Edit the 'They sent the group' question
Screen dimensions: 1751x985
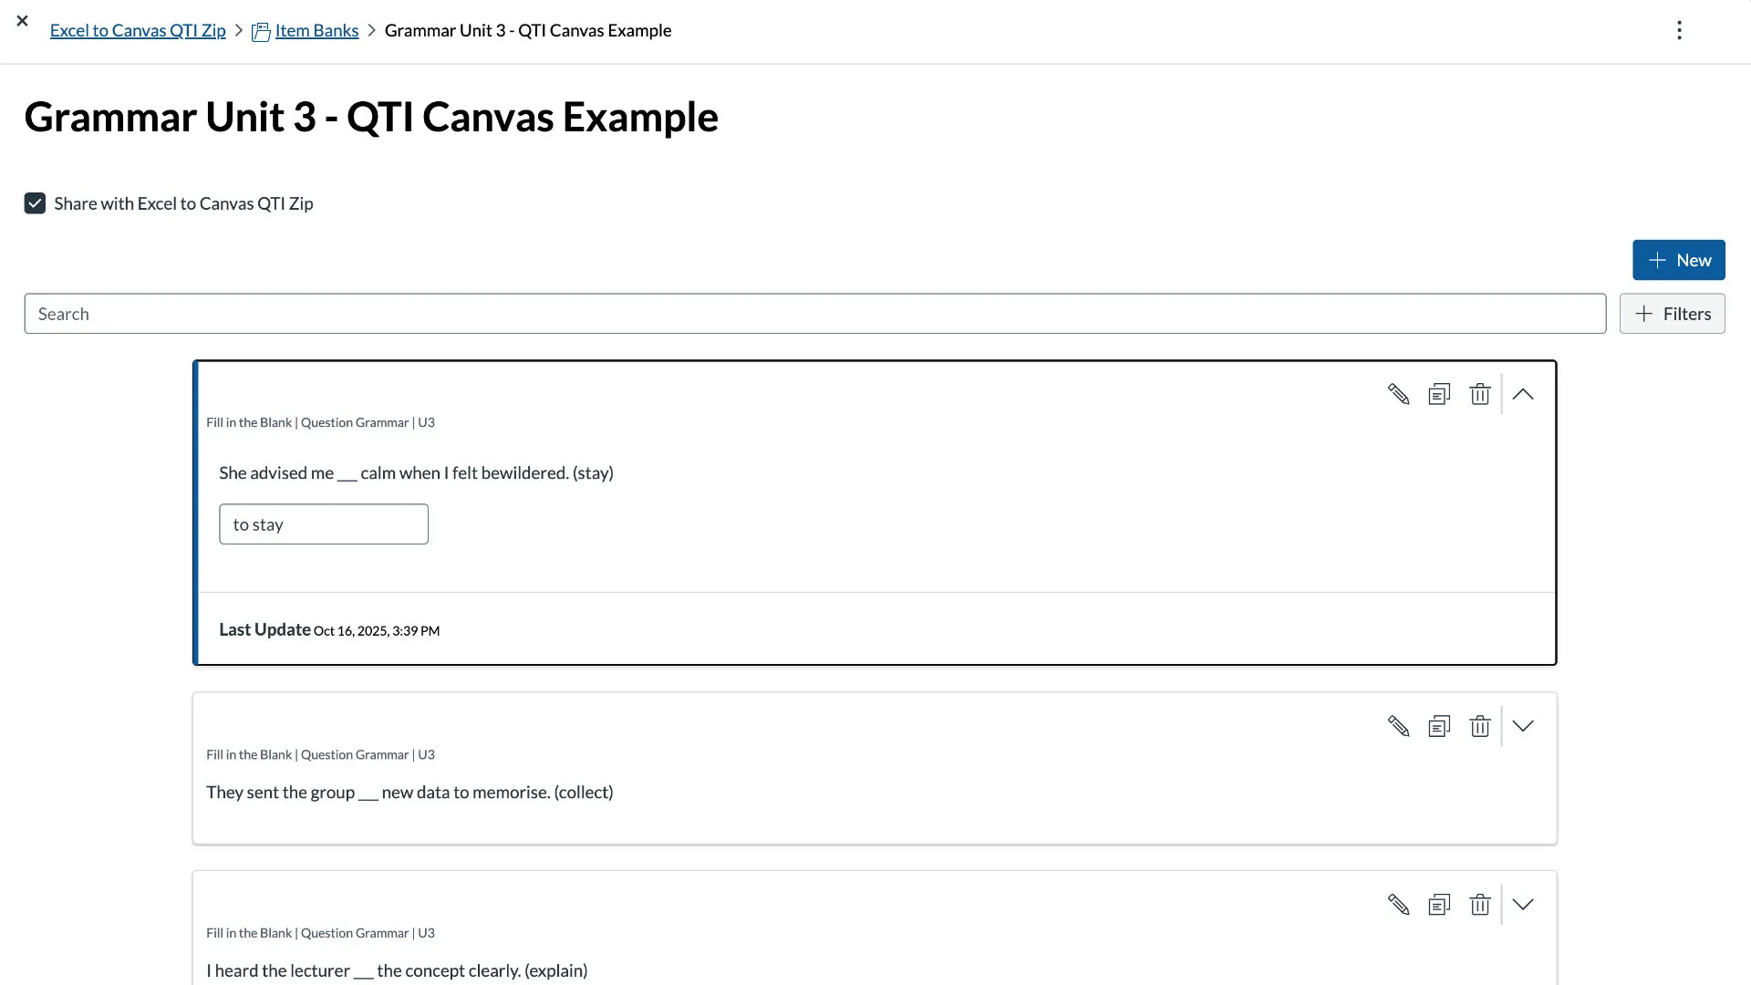pos(1399,726)
